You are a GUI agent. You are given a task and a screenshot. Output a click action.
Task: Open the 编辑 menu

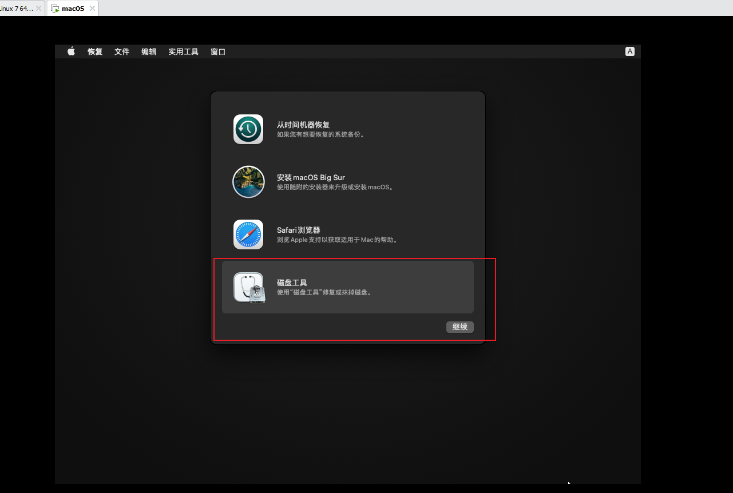[x=149, y=51]
